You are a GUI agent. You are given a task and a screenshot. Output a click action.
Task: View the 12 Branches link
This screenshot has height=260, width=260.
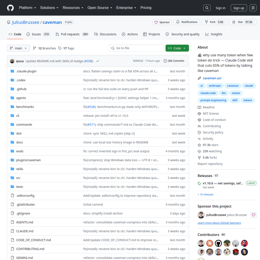coord(44,48)
